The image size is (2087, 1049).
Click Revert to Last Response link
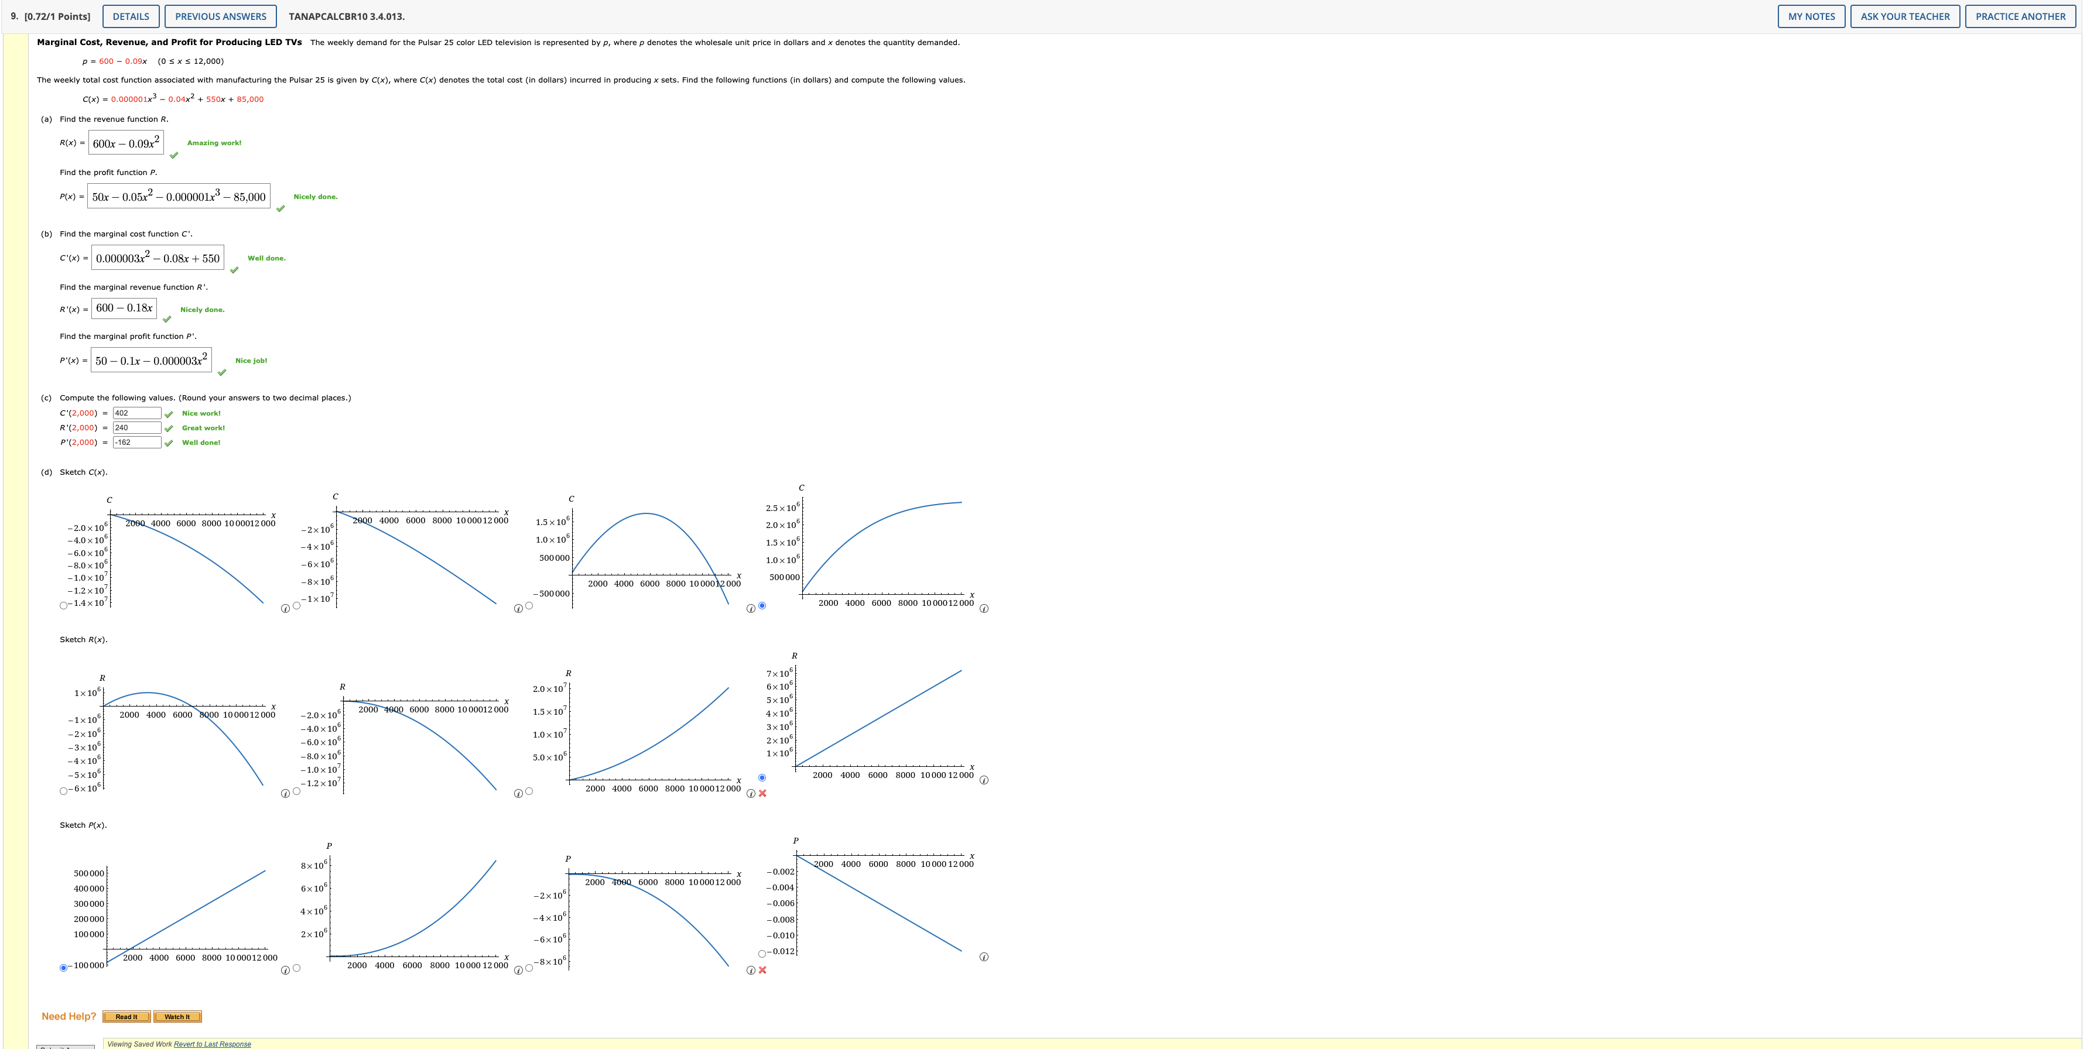pyautogui.click(x=212, y=1044)
